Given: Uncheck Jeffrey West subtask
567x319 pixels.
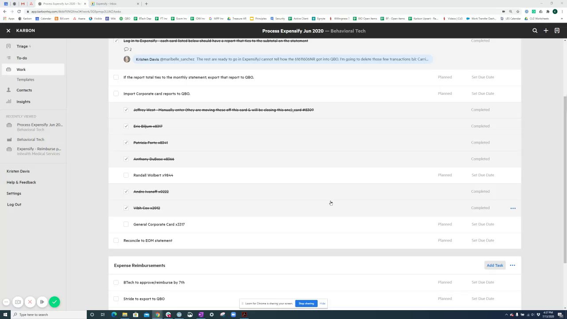Looking at the screenshot, I should 126,110.
